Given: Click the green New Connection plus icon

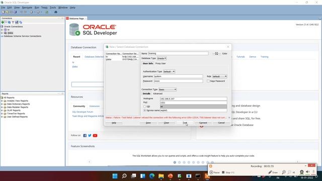Looking at the screenshot, I should [x=3, y=22].
